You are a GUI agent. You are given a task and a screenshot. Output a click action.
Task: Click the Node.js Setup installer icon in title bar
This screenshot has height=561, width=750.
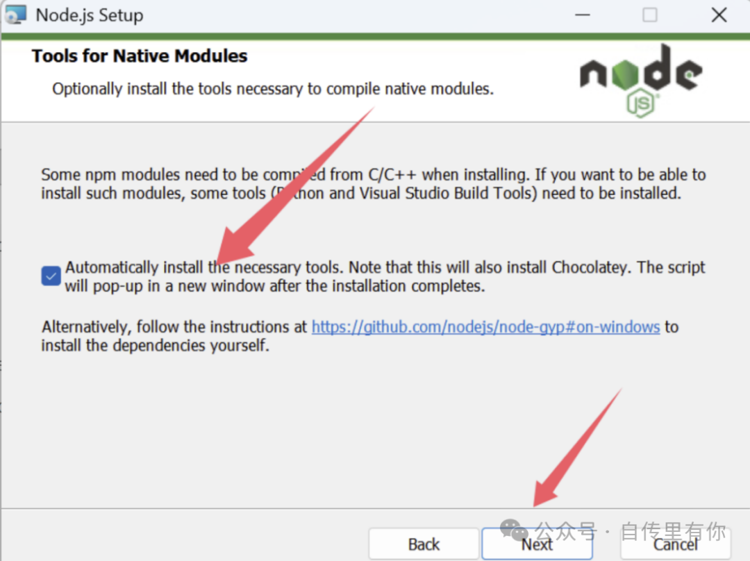click(15, 15)
